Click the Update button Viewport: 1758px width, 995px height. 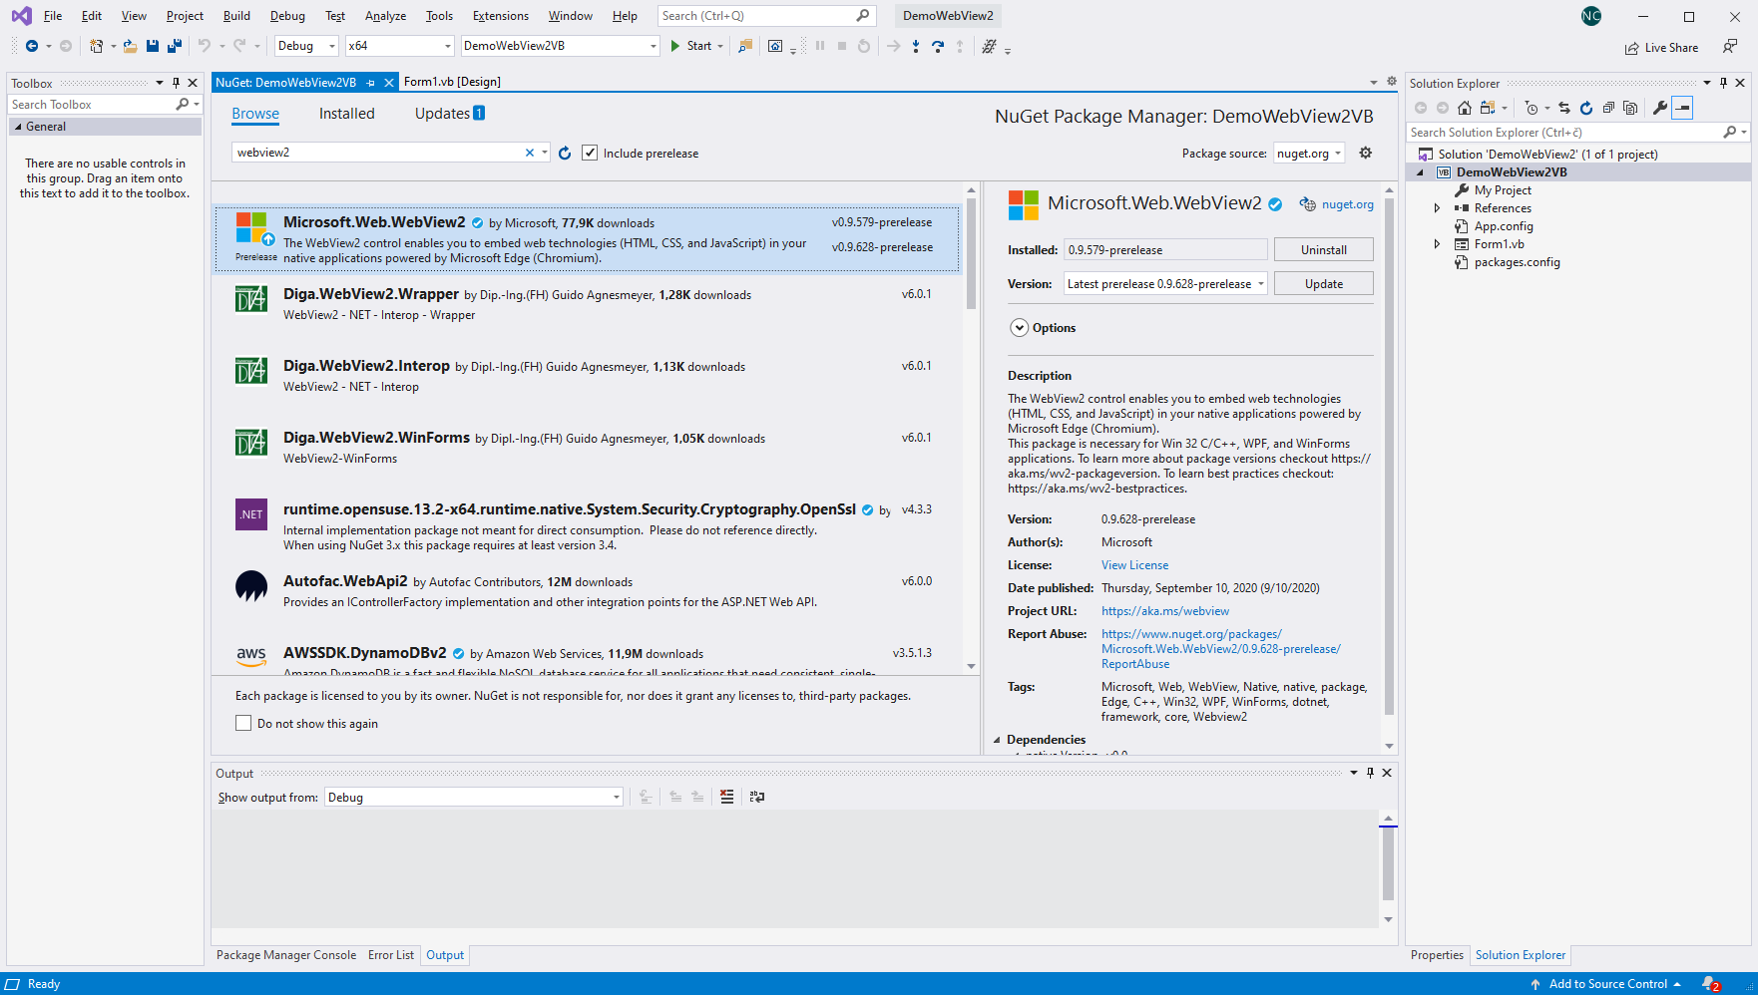click(1324, 284)
